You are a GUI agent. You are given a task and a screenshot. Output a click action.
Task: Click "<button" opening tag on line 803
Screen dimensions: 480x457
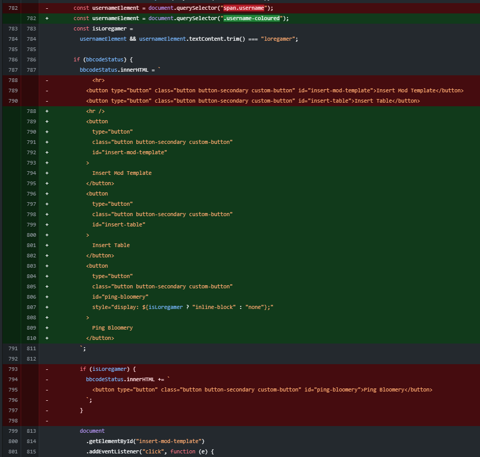pos(97,266)
